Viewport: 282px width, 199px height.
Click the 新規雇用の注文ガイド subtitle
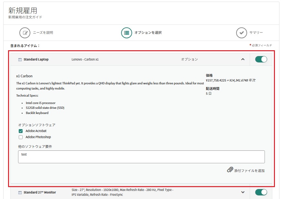(25, 17)
